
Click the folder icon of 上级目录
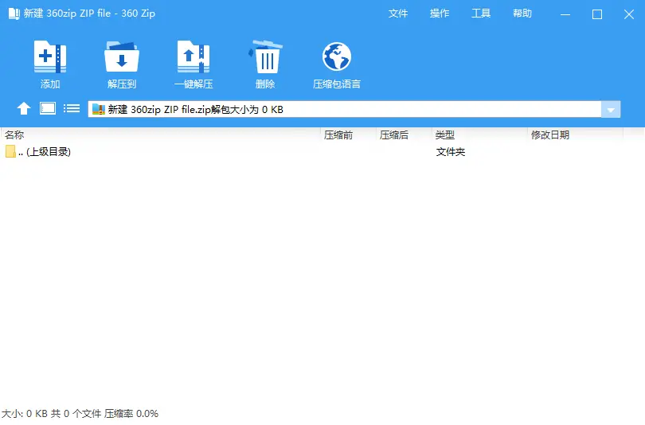click(x=10, y=151)
